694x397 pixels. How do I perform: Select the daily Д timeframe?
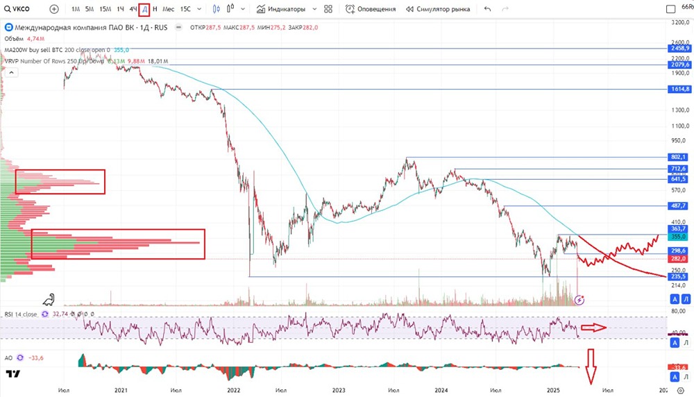coord(144,9)
